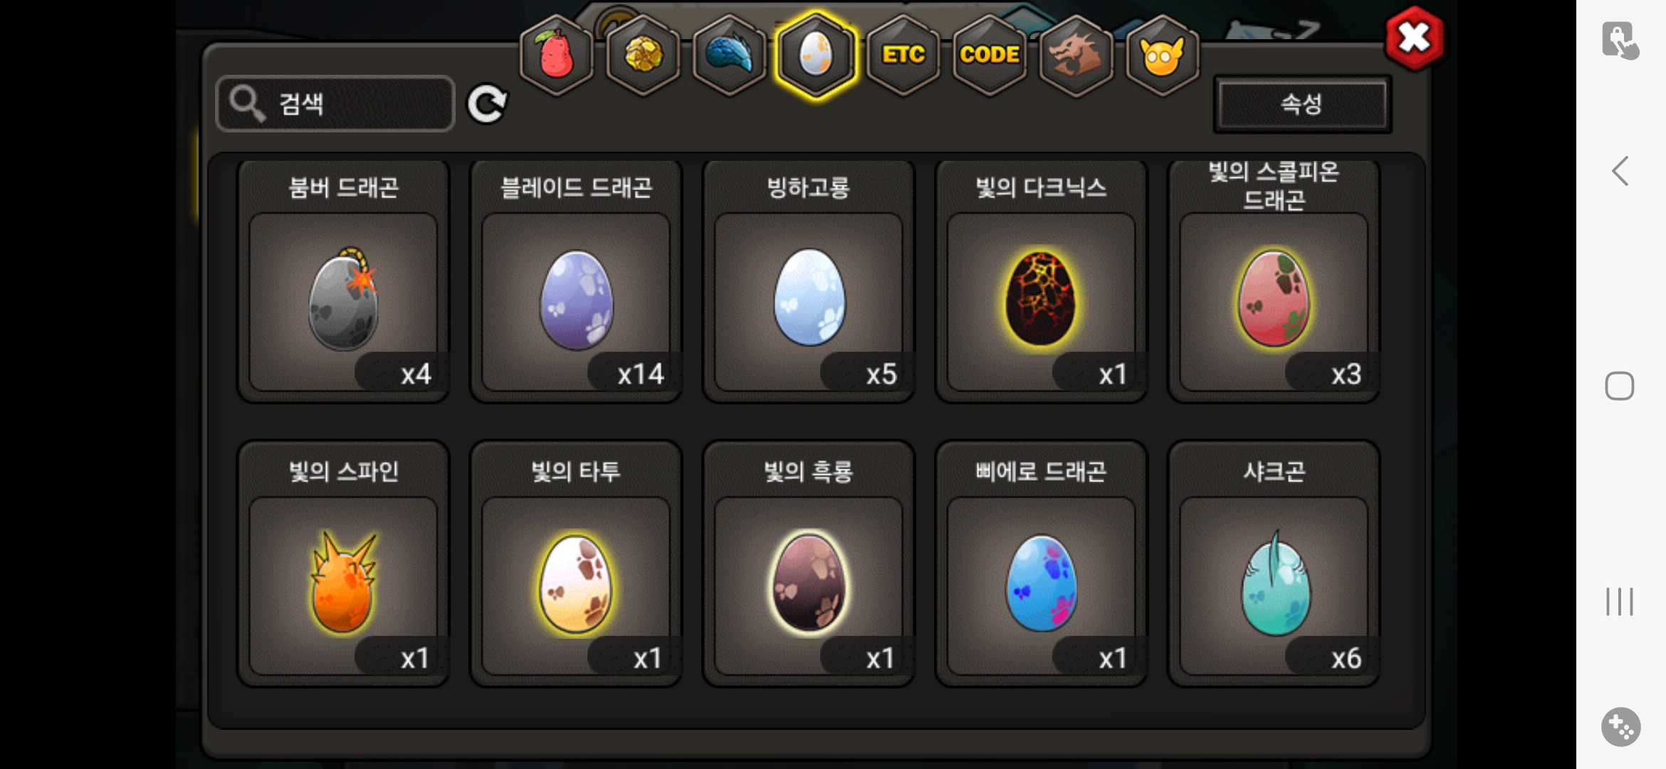The width and height of the screenshot is (1666, 769).
Task: Click the 검색 search input field
Action: click(335, 104)
